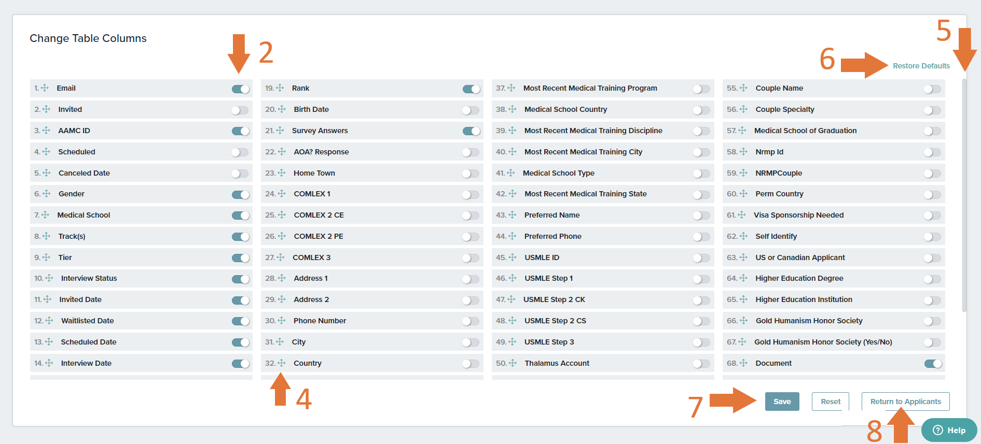Click the move icon beside Medical School Type
Screen dimensions: 981x444
pyautogui.click(x=511, y=173)
